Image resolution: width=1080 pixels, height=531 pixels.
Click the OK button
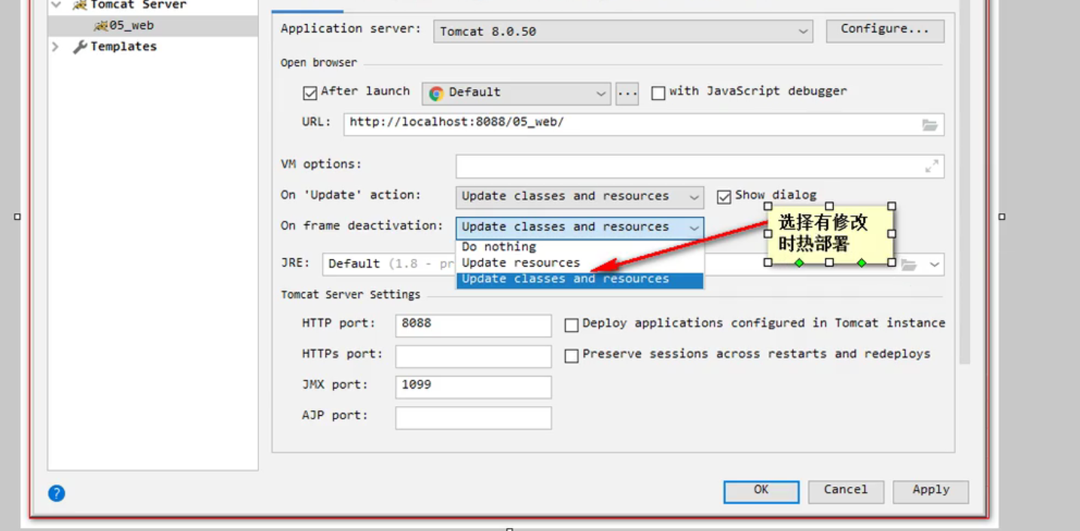(x=761, y=491)
